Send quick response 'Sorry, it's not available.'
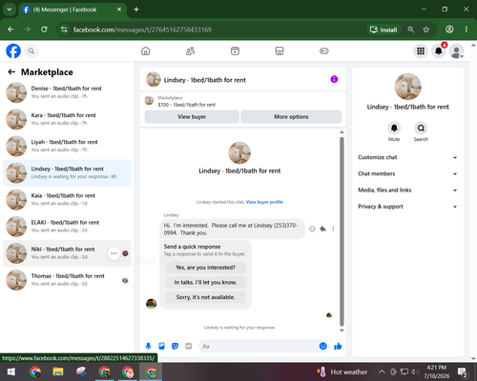This screenshot has height=381, width=477. tap(205, 297)
